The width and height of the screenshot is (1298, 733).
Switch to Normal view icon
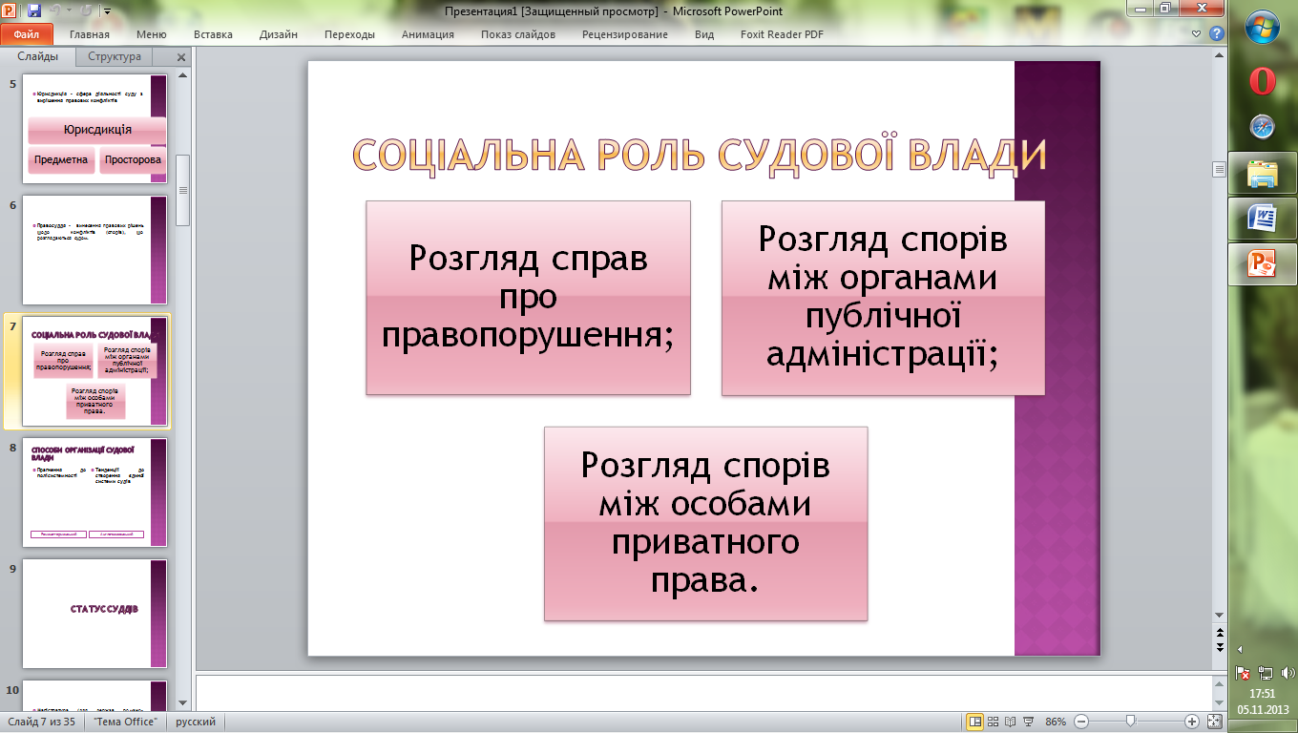(975, 722)
